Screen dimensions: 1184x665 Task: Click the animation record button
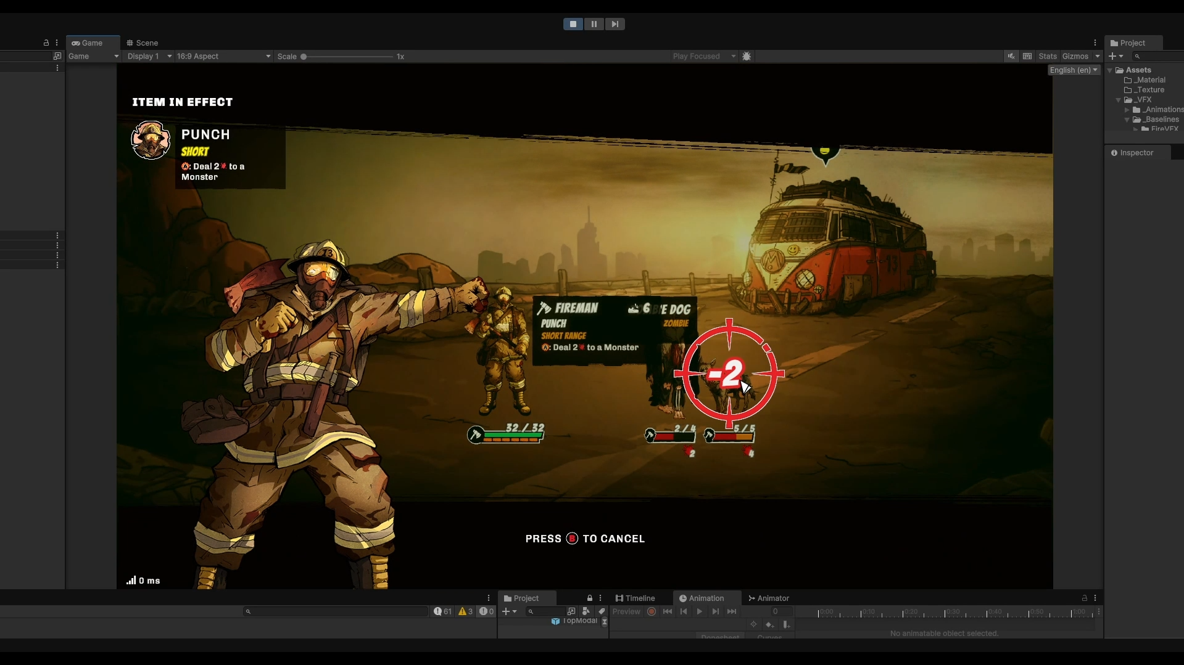click(652, 612)
